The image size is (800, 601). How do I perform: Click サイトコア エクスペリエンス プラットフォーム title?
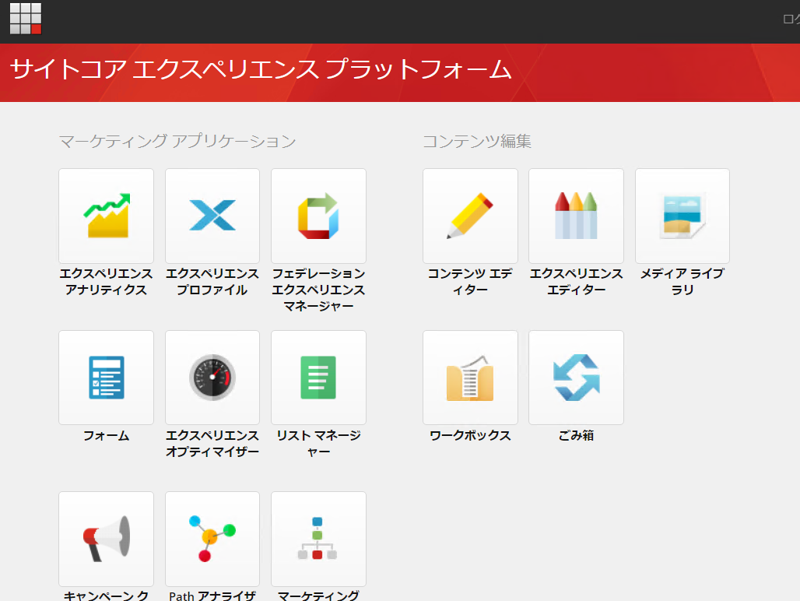click(x=260, y=69)
